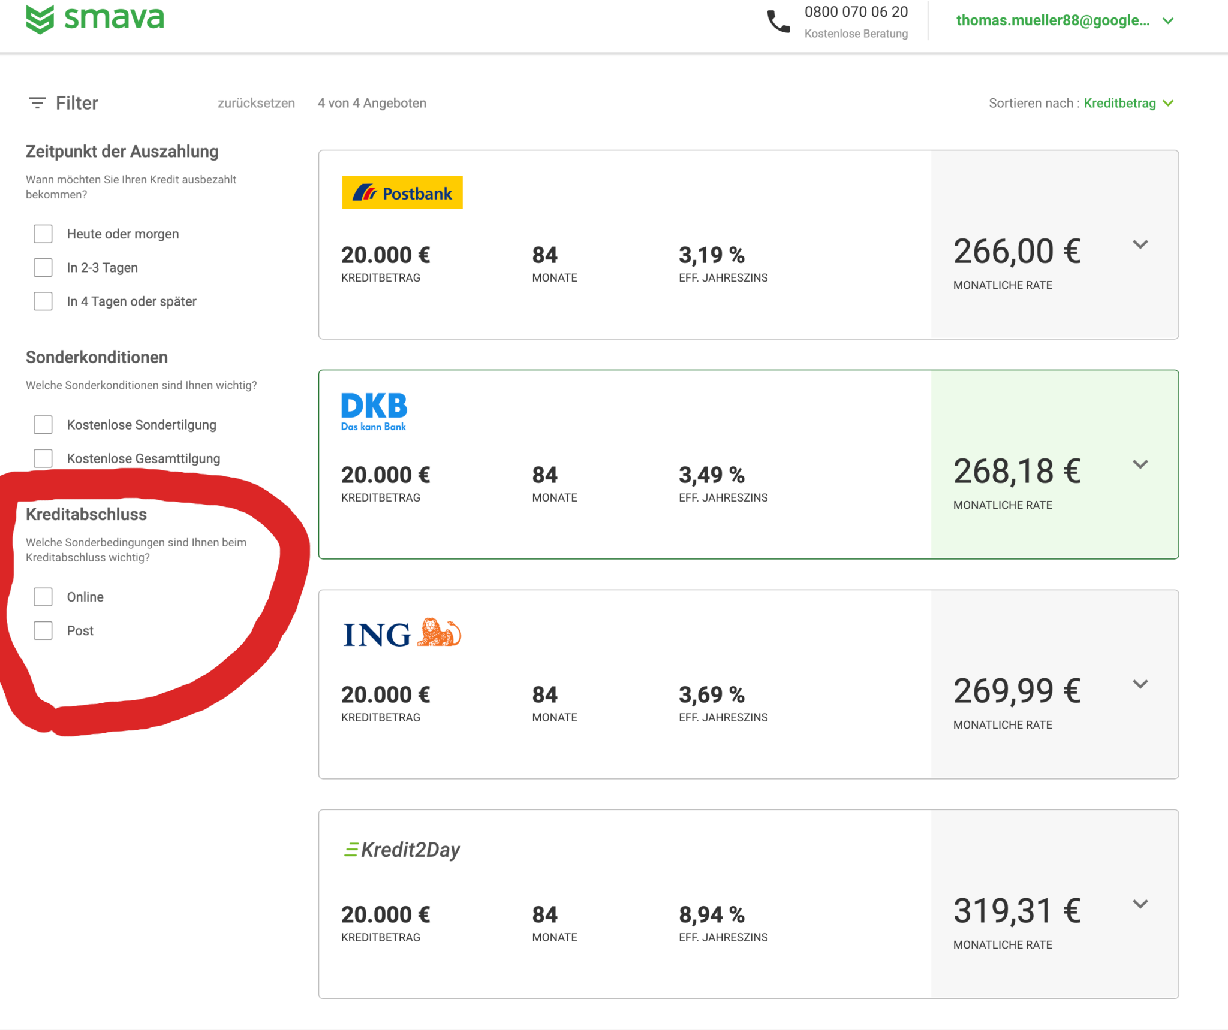The image size is (1228, 1030).
Task: Click the filter lines icon
Action: point(37,103)
